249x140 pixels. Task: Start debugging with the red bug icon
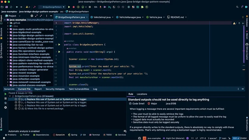[x=73, y=7]
